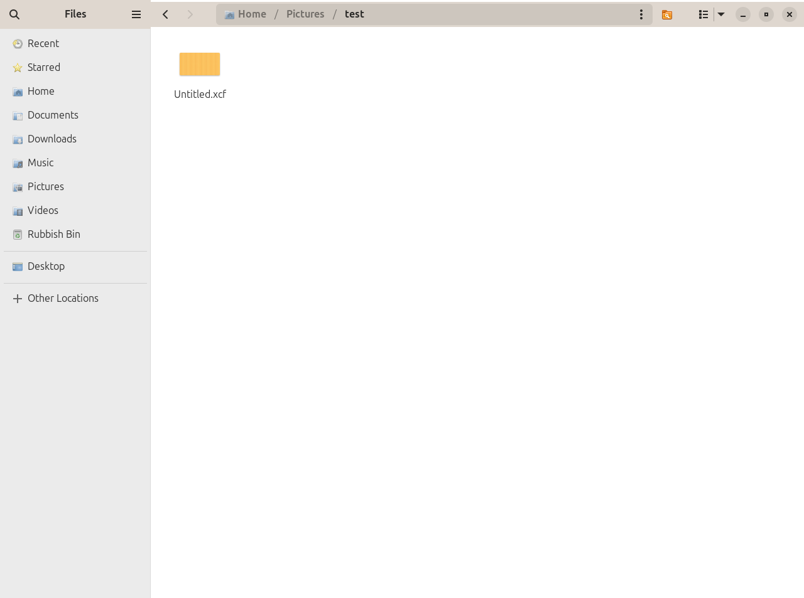Image resolution: width=804 pixels, height=598 pixels.
Task: Select the Untitled.xcf file thumbnail
Action: tap(200, 64)
